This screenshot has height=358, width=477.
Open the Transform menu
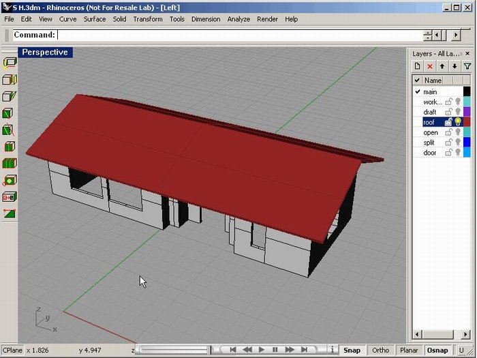(x=148, y=19)
